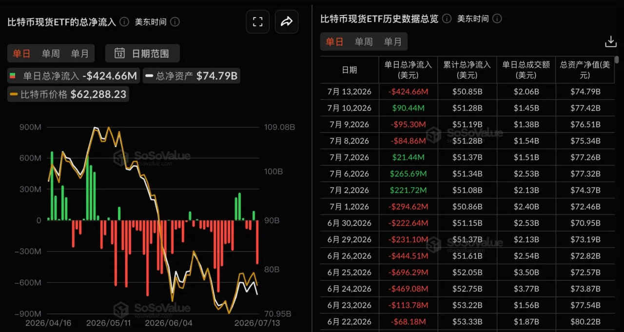Click the -$84.86M outflow cell
This screenshot has height=332, width=624.
408,141
